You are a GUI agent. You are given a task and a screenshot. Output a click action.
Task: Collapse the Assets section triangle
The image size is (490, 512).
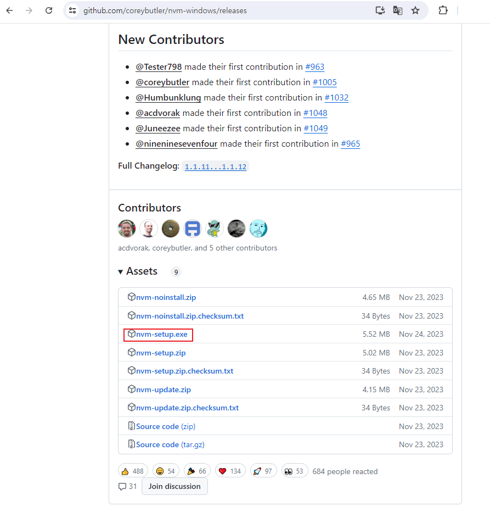(x=120, y=272)
